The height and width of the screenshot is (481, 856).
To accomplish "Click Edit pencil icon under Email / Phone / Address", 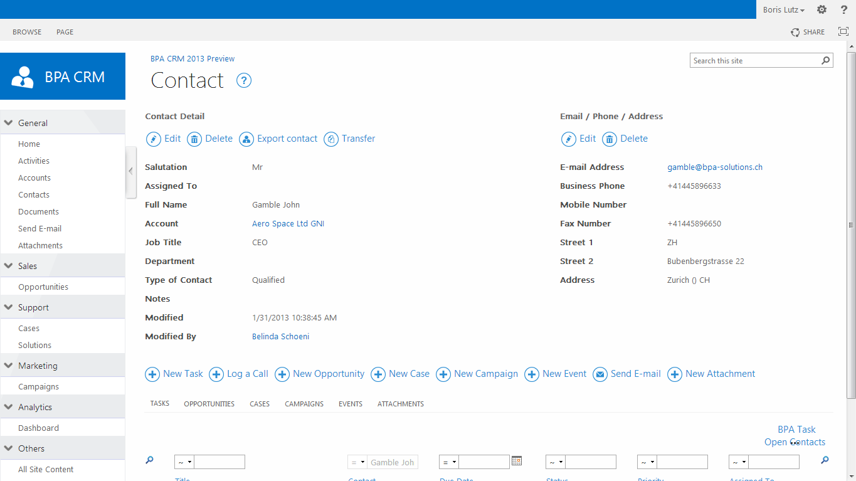I will [569, 139].
